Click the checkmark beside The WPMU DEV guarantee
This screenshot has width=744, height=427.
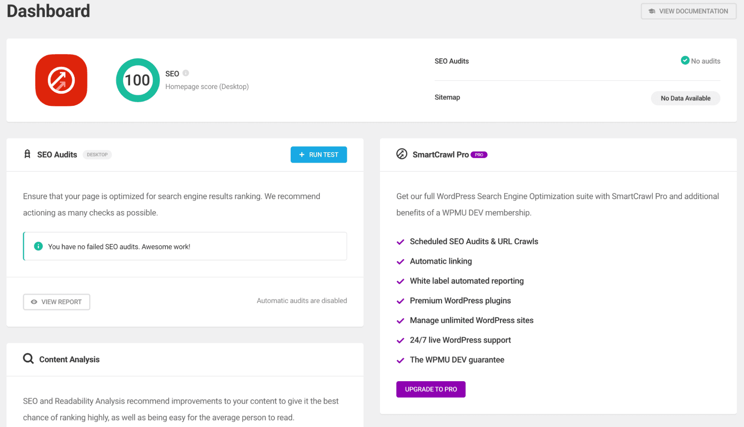click(x=400, y=360)
